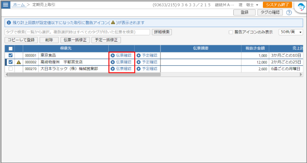
Task: Click the amount cell 12,000
Action: 255,62
